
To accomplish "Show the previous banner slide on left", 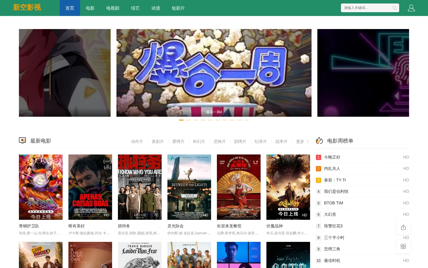I will (65, 73).
